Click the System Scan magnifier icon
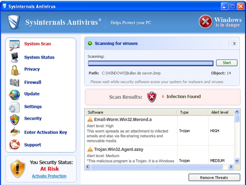This screenshot has height=185, width=246. click(14, 45)
